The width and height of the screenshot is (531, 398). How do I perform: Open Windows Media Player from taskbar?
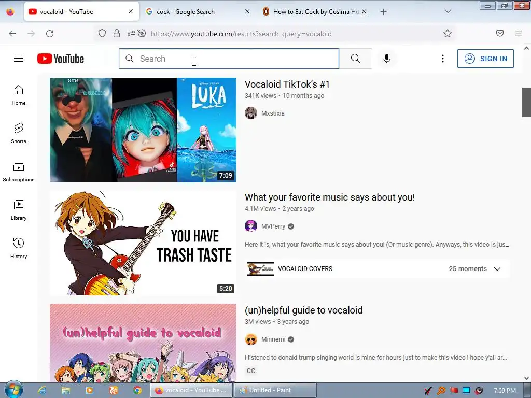click(90, 390)
